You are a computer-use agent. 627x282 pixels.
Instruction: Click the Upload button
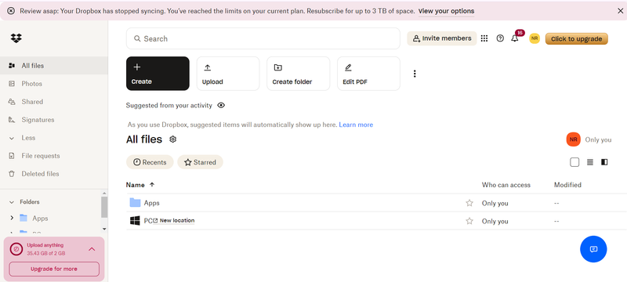[228, 74]
